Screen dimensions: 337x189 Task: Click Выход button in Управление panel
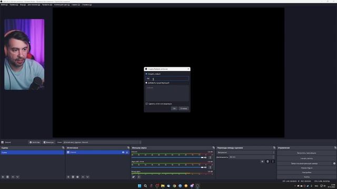306,177
